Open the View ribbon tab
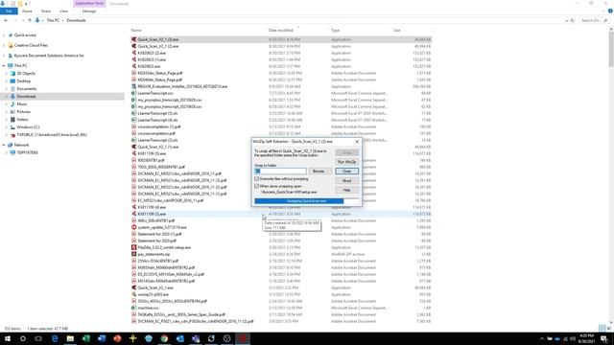Image resolution: width=614 pixels, height=345 pixels. [x=63, y=11]
